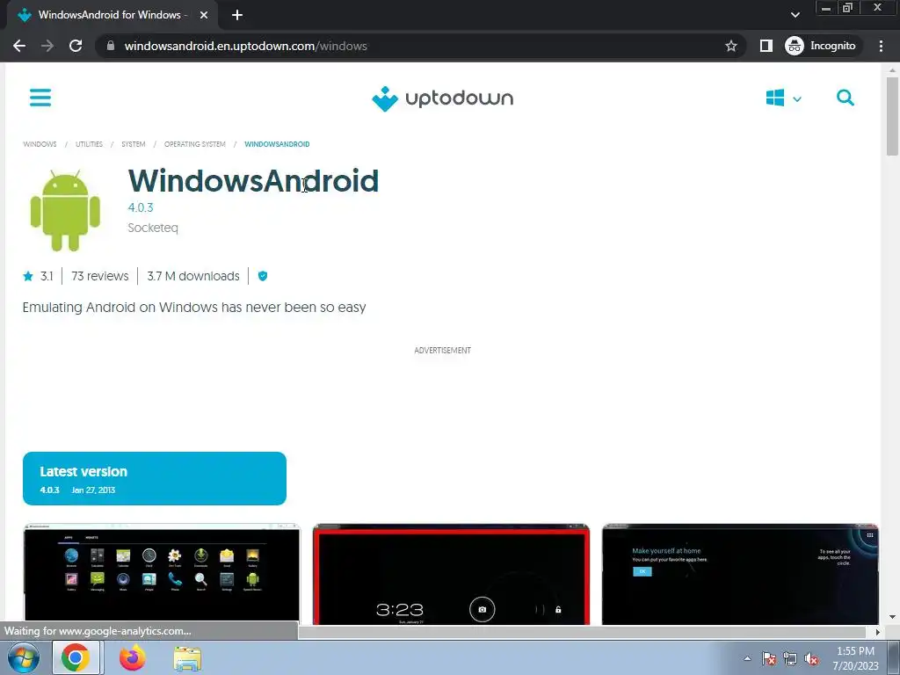This screenshot has width=900, height=675.
Task: Show hidden tray icons arrow
Action: pyautogui.click(x=747, y=658)
